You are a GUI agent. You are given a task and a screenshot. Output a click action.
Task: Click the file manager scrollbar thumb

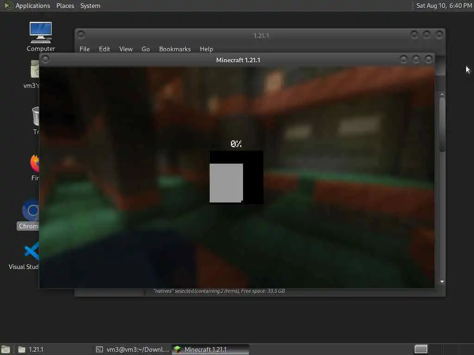pos(442,124)
